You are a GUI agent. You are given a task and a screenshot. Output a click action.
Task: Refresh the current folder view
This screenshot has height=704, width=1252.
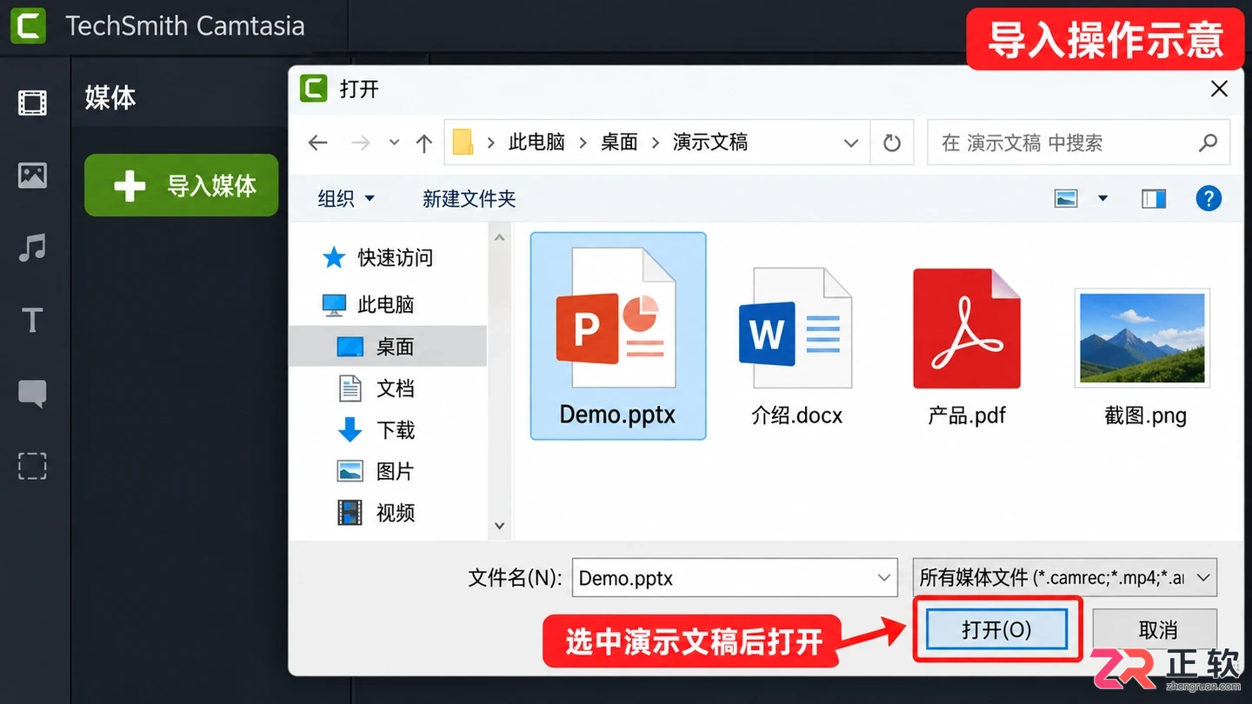[892, 143]
